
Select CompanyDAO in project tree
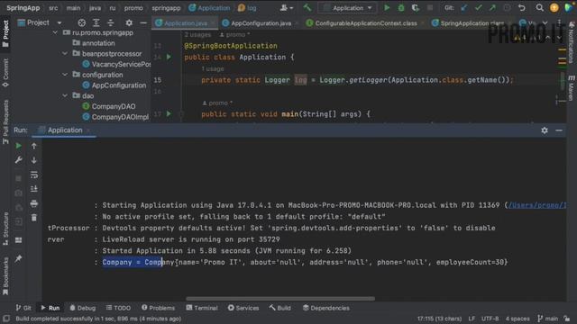pos(114,106)
